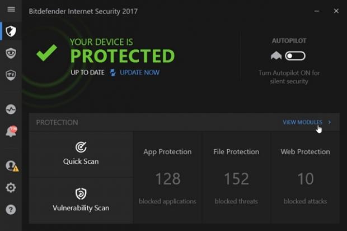347x231 pixels.
Task: Turn on the Autopilot switch
Action: (295, 56)
